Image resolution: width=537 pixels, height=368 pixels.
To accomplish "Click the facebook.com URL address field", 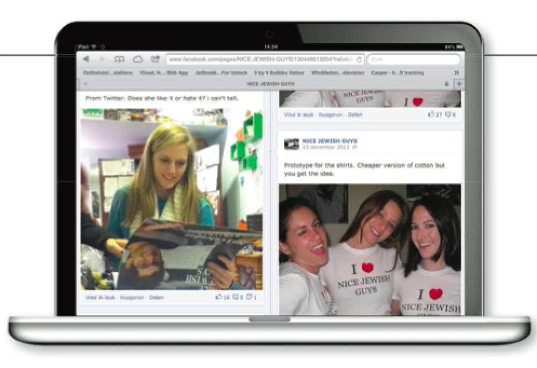I will tap(265, 60).
